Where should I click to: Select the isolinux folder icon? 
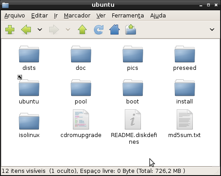29,121
